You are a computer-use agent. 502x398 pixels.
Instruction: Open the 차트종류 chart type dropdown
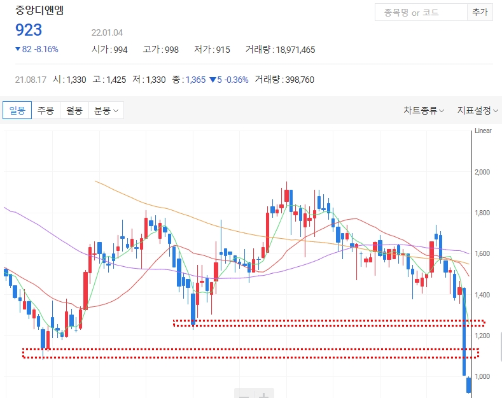tap(424, 111)
